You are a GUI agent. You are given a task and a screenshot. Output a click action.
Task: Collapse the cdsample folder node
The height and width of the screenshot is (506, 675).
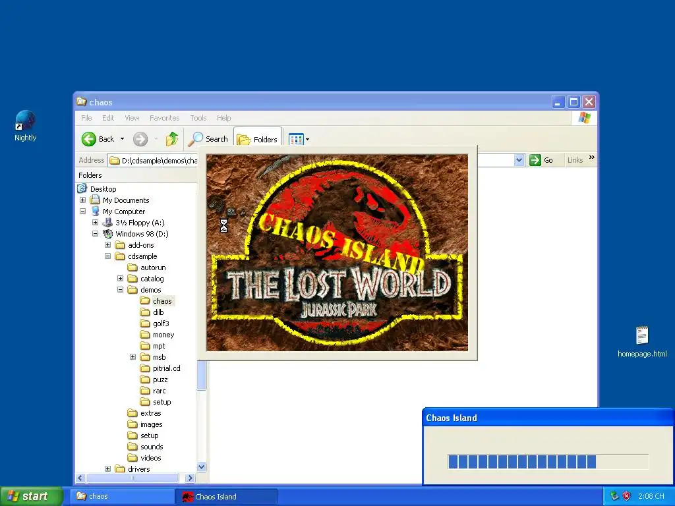107,256
